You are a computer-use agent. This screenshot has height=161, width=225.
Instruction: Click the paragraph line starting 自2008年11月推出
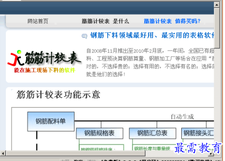coord(150,51)
